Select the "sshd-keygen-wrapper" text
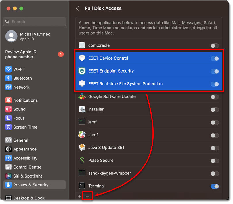Viewport: 233px width, 204px height. pyautogui.click(x=110, y=173)
